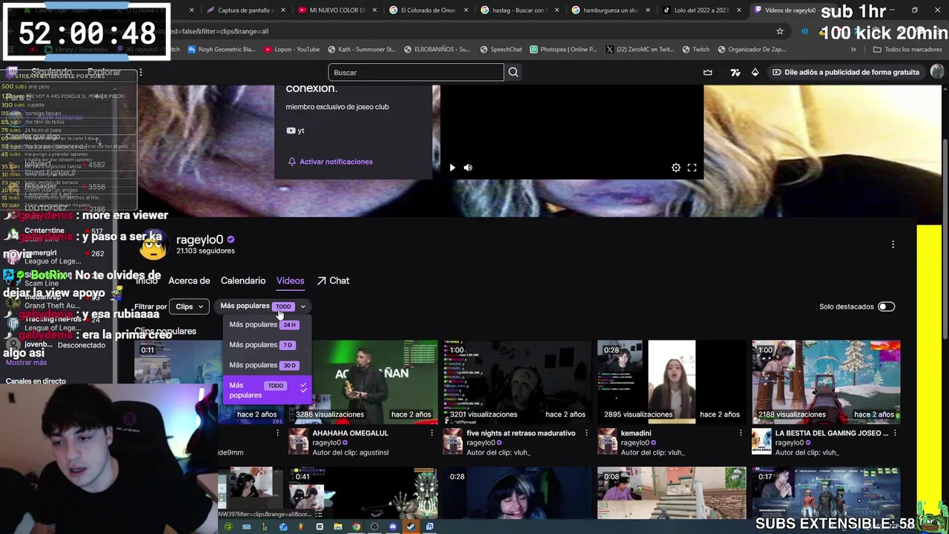
Task: Play the channel preview video
Action: point(452,168)
